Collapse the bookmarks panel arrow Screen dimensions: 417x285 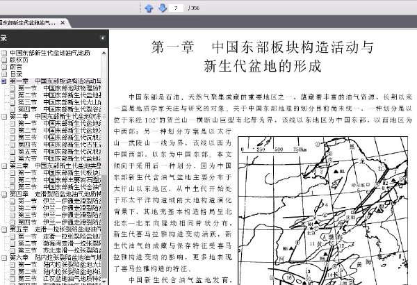tap(102, 38)
